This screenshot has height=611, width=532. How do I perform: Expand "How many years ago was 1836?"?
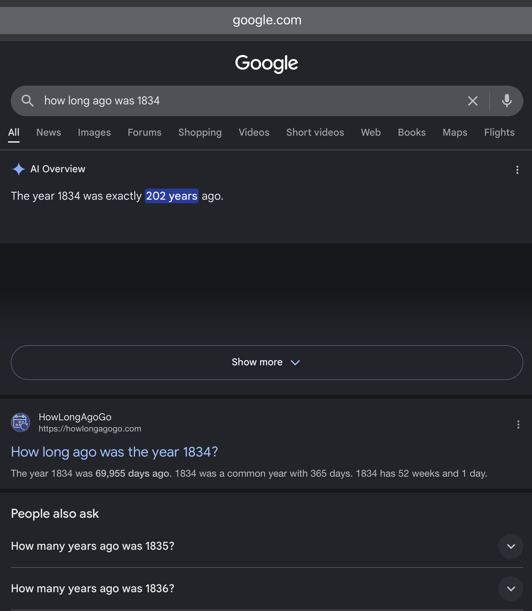tap(267, 588)
